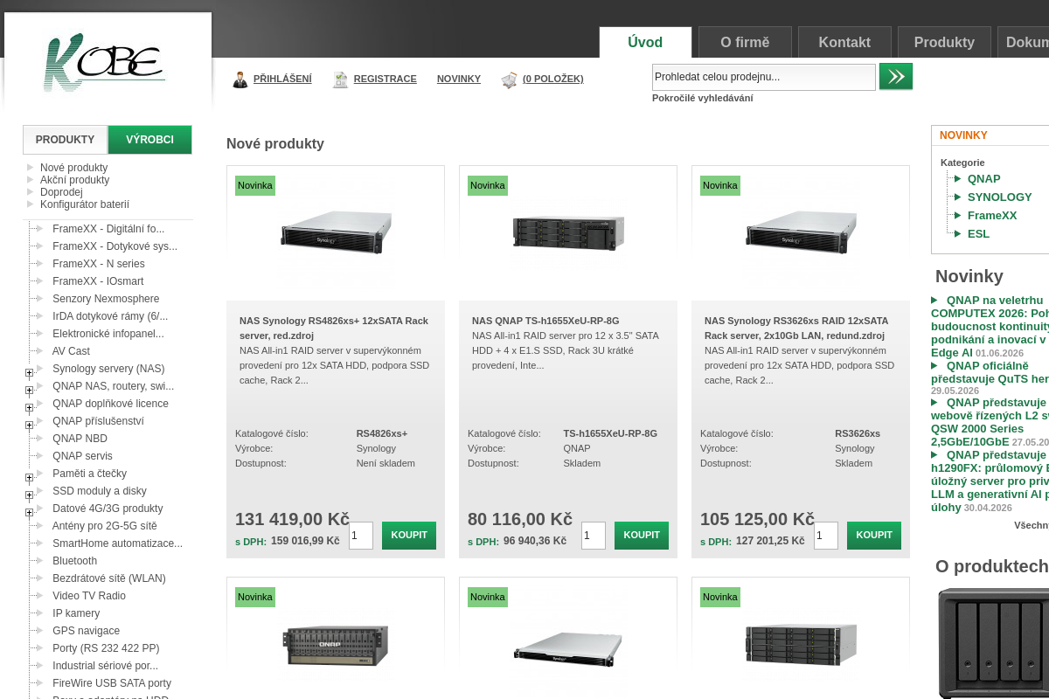This screenshot has width=1049, height=699.
Task: Select Doprodej in sidebar
Action: pyautogui.click(x=61, y=192)
